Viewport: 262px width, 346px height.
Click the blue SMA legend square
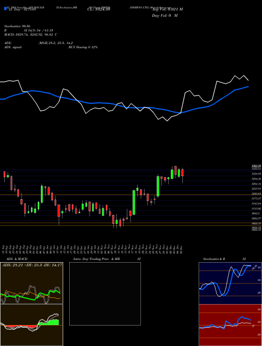tap(5, 8)
